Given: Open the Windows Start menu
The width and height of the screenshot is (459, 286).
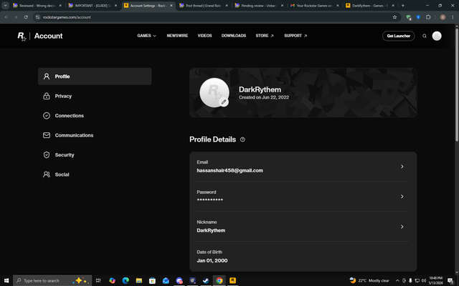Looking at the screenshot, I should tap(6, 280).
